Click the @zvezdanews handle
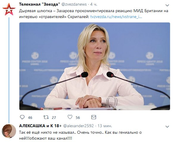173x142 pixels. (74, 4)
